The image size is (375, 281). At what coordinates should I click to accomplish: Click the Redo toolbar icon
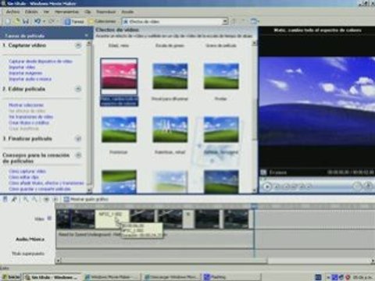click(x=52, y=21)
